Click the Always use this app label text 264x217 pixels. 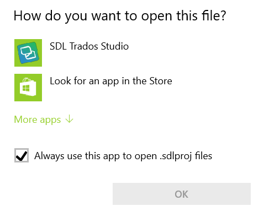[x=123, y=156]
